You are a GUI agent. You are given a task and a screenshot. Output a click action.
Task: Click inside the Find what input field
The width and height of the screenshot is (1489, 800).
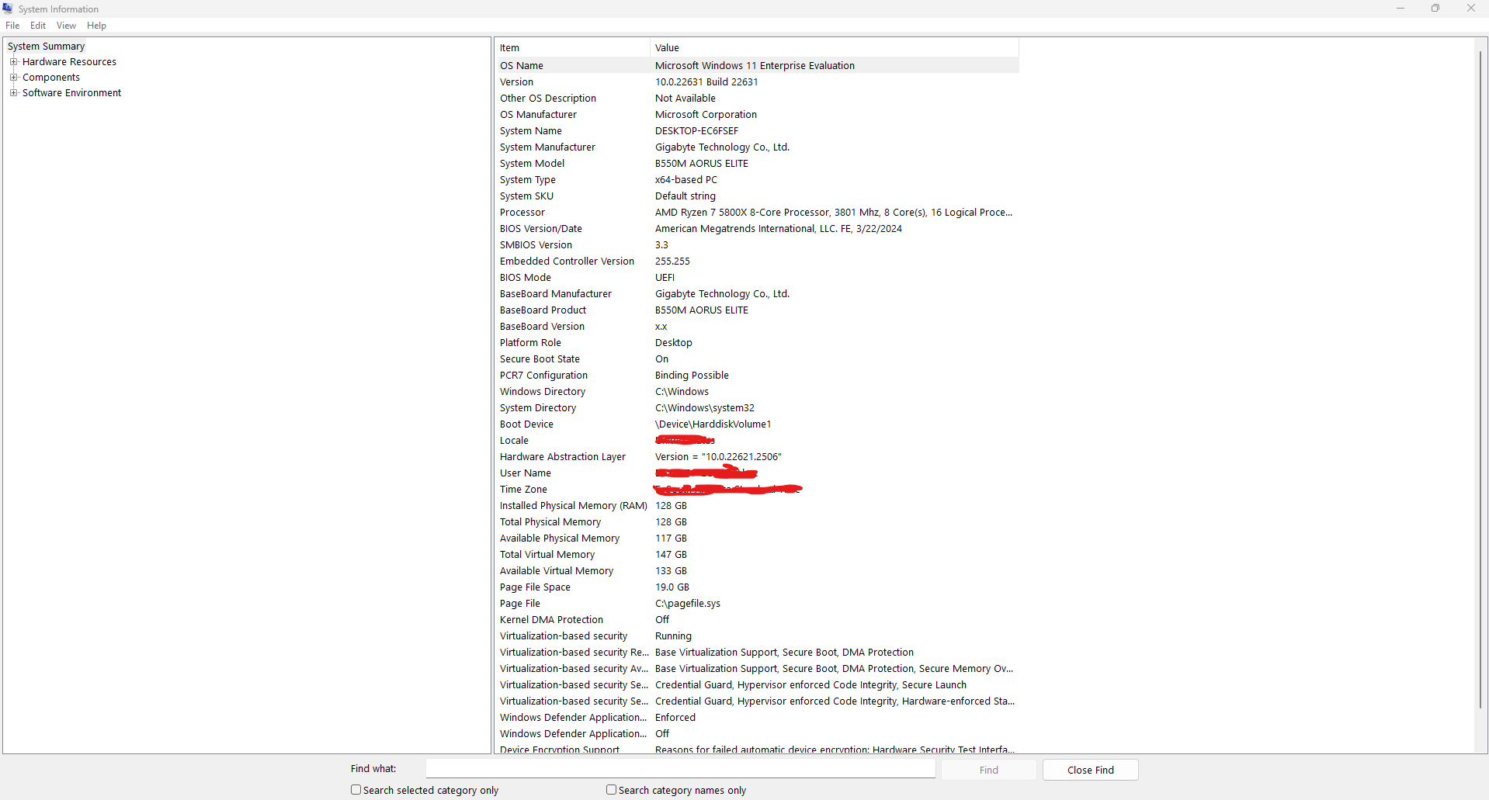tap(682, 768)
